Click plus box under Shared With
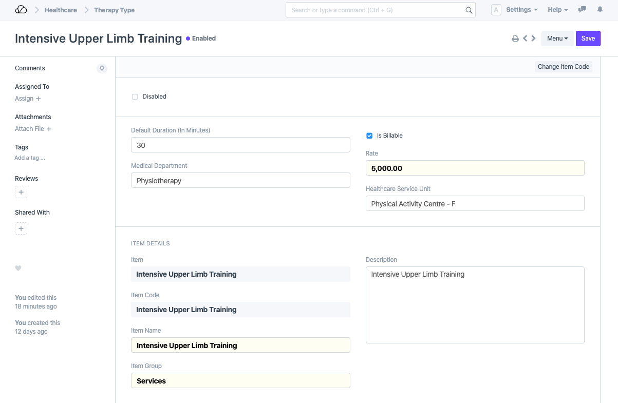Image resolution: width=618 pixels, height=403 pixels. (x=21, y=228)
